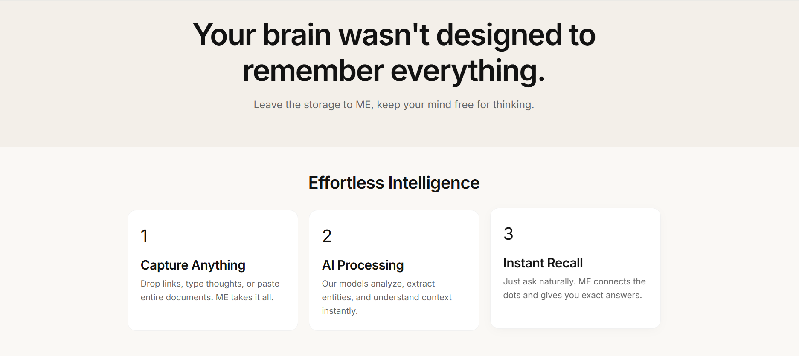Select the 'AI Processing' title text
The width and height of the screenshot is (799, 356).
click(x=363, y=265)
